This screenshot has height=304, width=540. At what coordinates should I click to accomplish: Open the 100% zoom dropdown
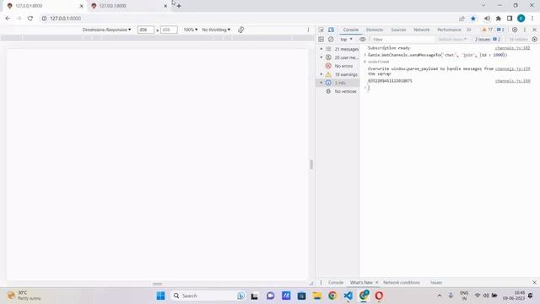(x=190, y=30)
